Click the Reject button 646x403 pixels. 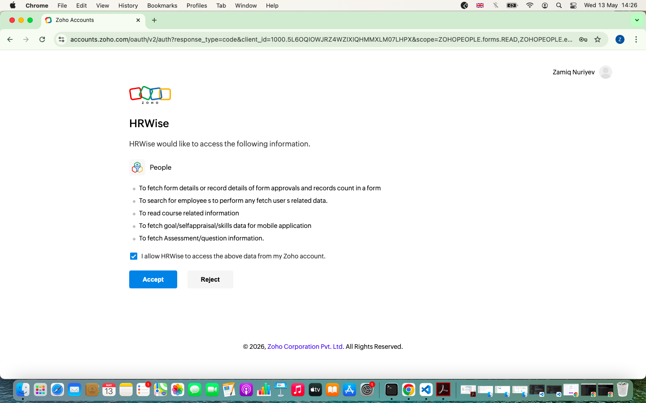click(x=210, y=279)
